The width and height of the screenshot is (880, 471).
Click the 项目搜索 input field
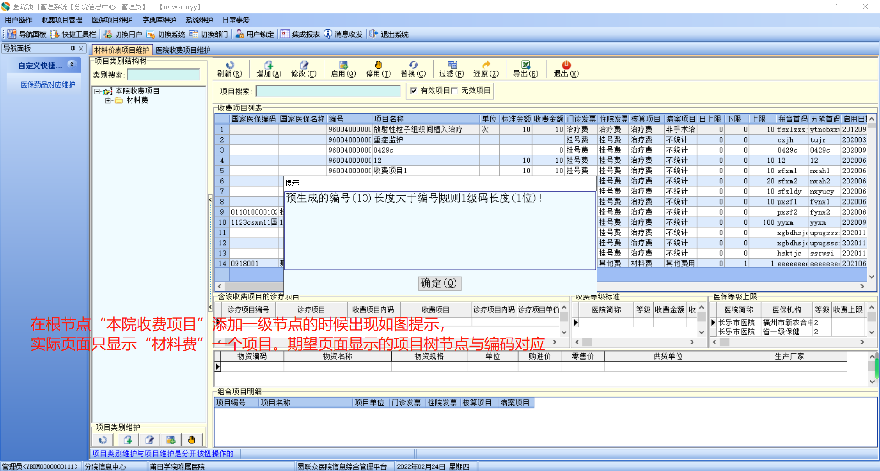tap(328, 91)
